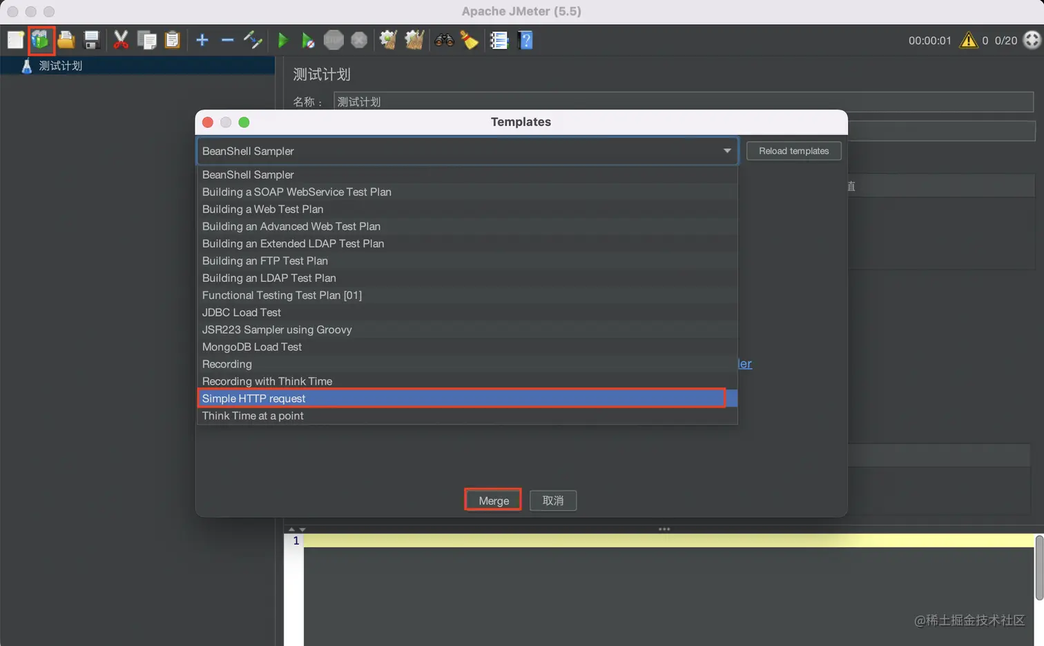
Task: Click the Stop test icon
Action: click(x=333, y=40)
